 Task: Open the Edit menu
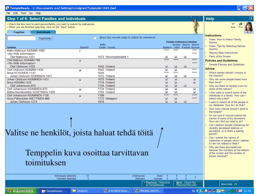15,13
